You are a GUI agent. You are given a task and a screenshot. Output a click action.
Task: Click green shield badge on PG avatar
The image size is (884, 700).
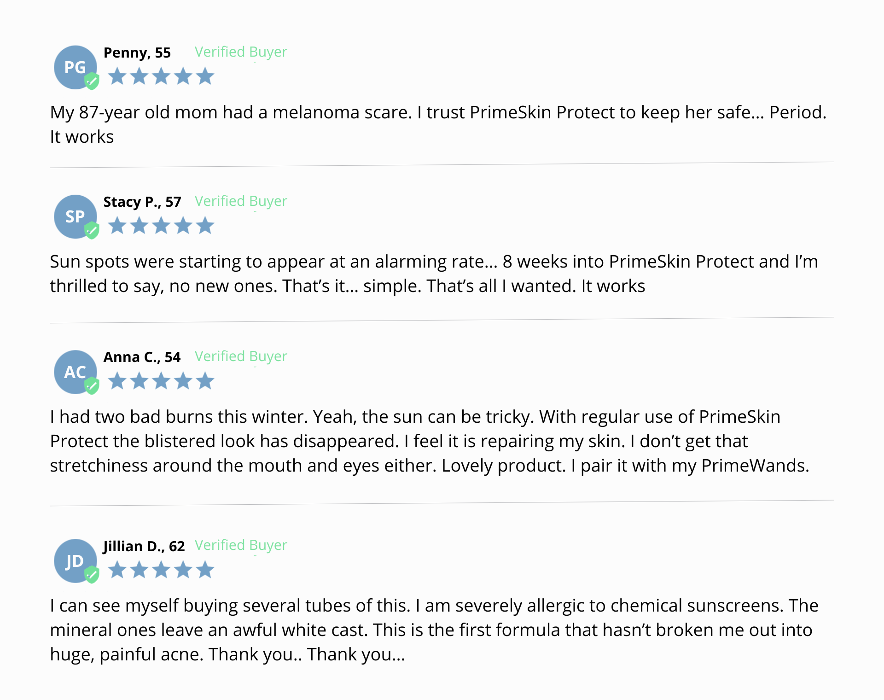pos(92,81)
